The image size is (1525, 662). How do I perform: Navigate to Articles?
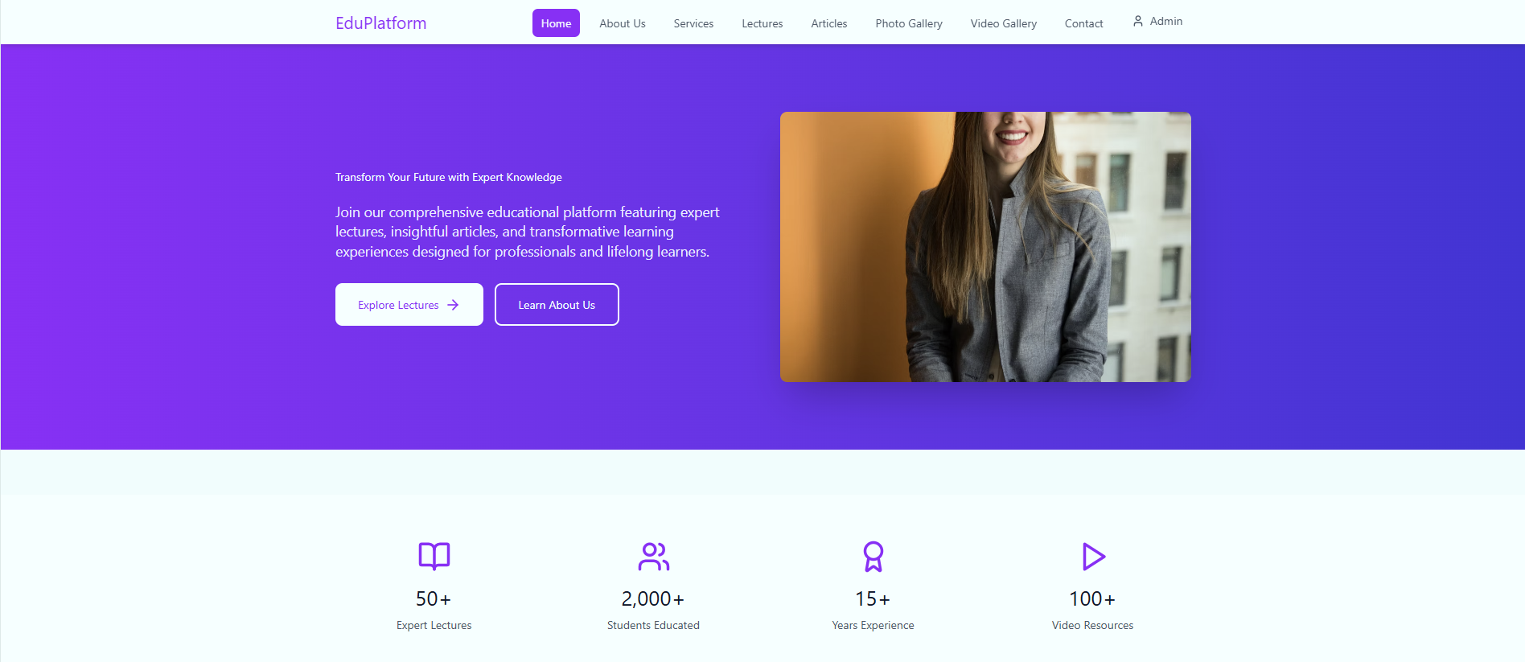[x=829, y=23]
